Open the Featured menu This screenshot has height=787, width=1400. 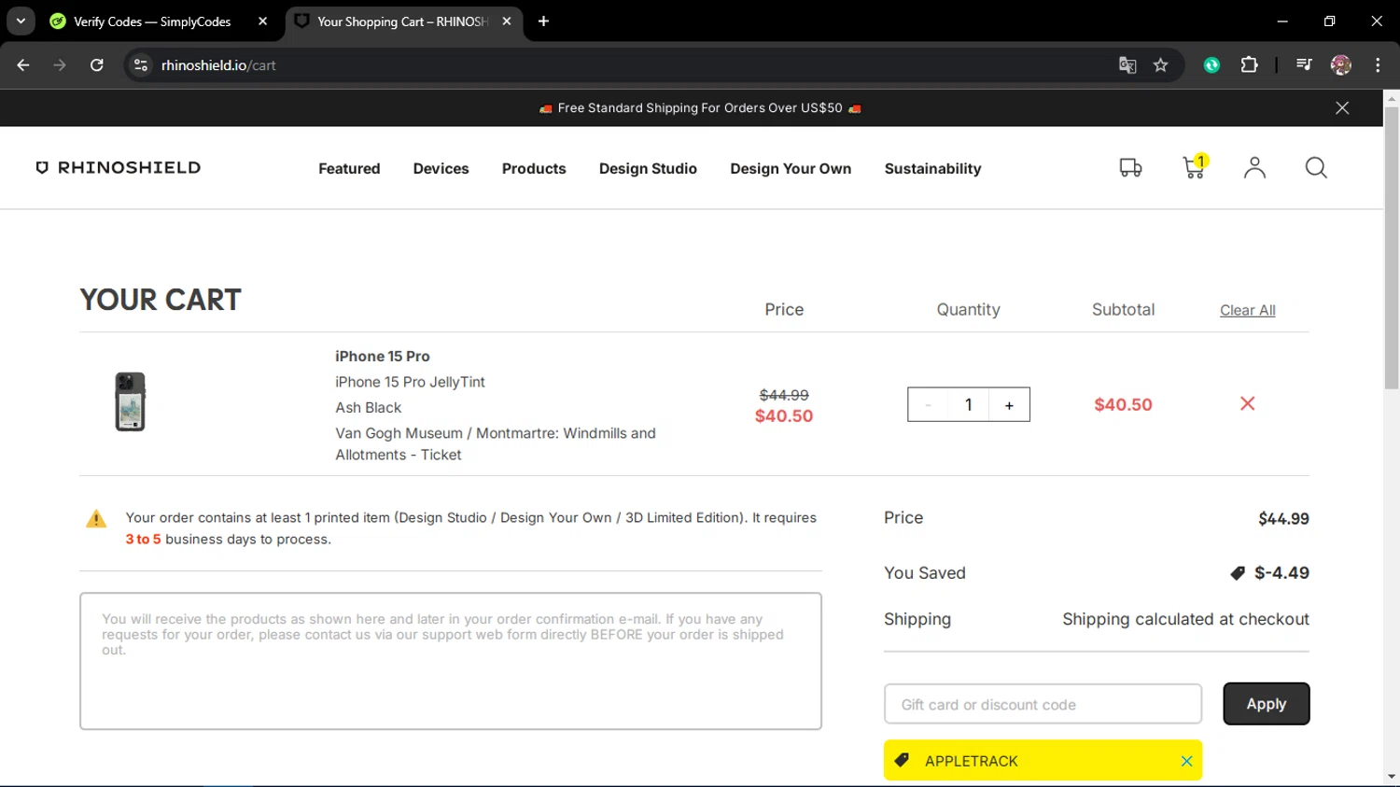(x=349, y=169)
